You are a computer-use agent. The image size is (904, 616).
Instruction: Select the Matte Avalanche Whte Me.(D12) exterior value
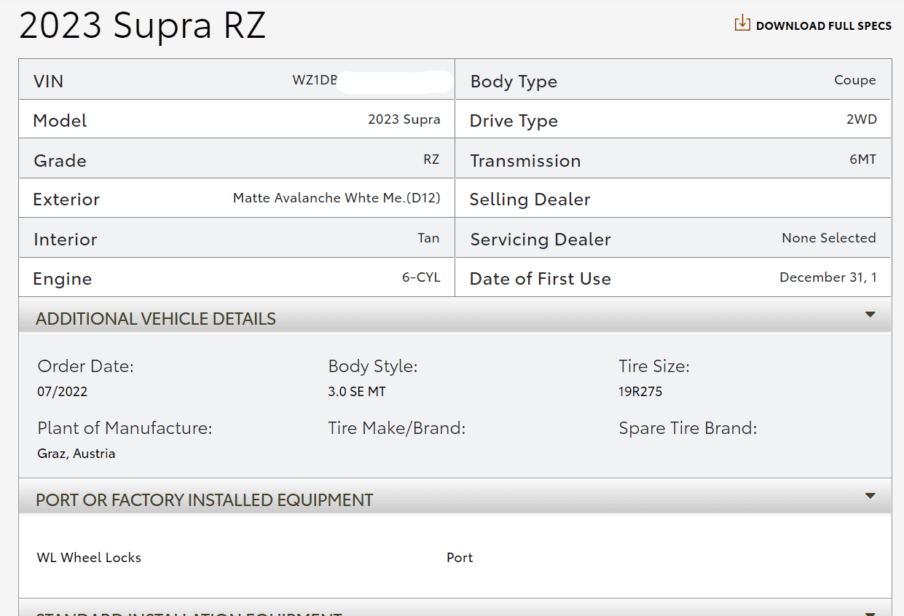point(337,198)
